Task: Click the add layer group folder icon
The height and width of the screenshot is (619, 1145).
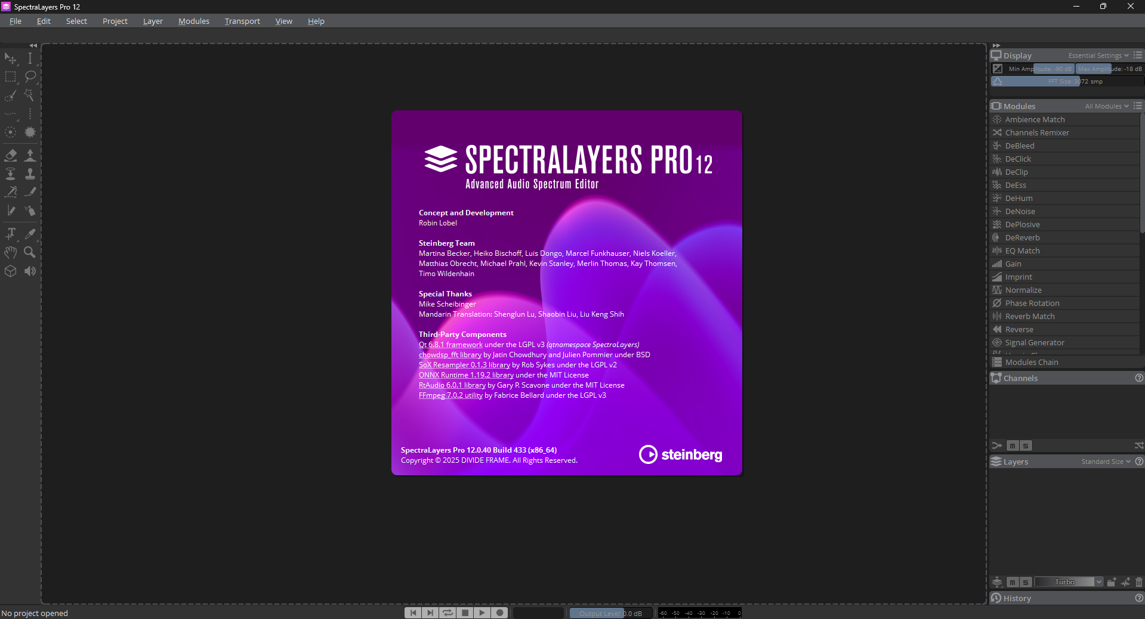Action: point(1112,582)
